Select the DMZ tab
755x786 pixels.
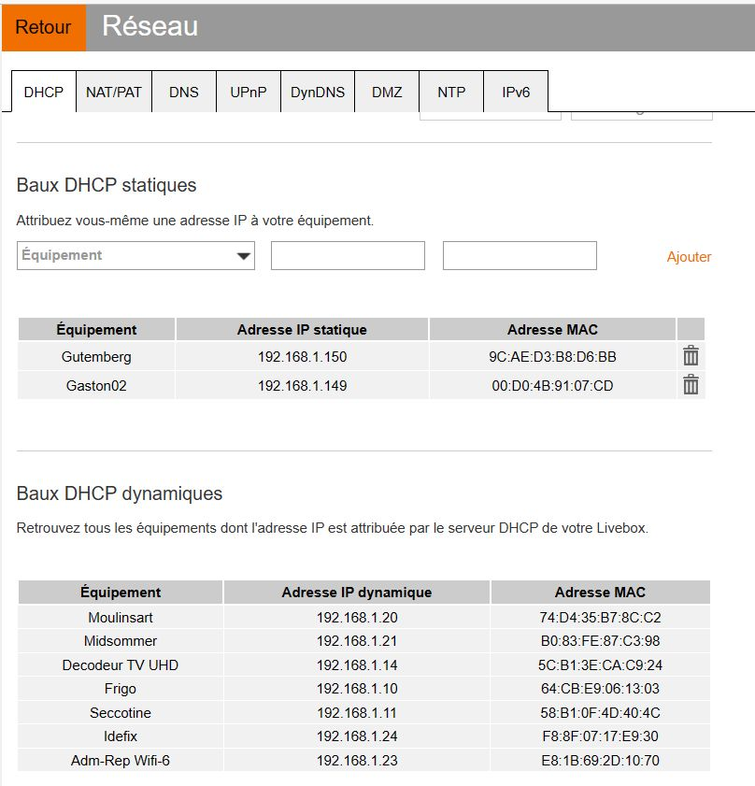[387, 93]
